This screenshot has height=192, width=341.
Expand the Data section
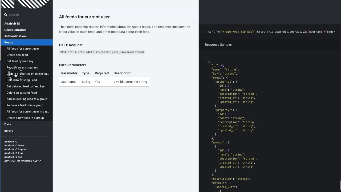point(8,124)
